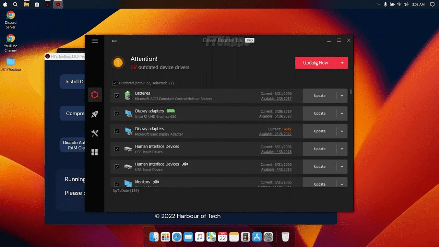Open Calculator from the dock
Image resolution: width=439 pixels, height=247 pixels.
pos(245,237)
